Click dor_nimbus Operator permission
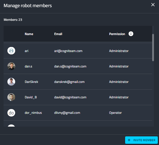 115,113
